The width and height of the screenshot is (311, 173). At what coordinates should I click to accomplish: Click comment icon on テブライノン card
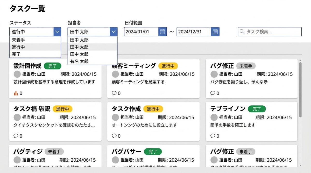coord(213,136)
